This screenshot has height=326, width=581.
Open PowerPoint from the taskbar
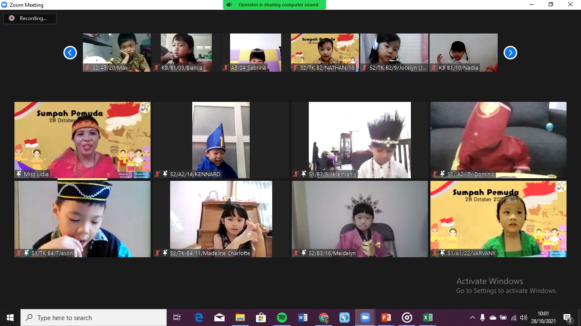[386, 318]
